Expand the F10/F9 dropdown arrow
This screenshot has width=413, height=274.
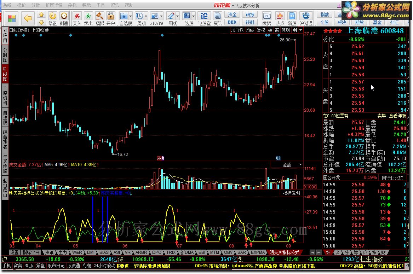click(161, 16)
